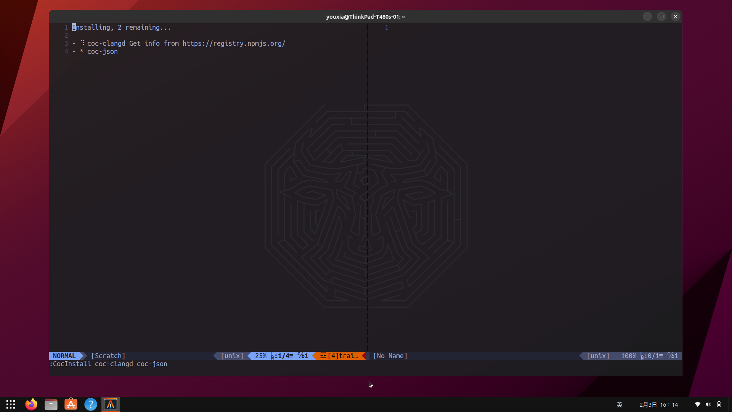Launch the Ubuntu Software store icon
The height and width of the screenshot is (412, 732).
tap(71, 404)
